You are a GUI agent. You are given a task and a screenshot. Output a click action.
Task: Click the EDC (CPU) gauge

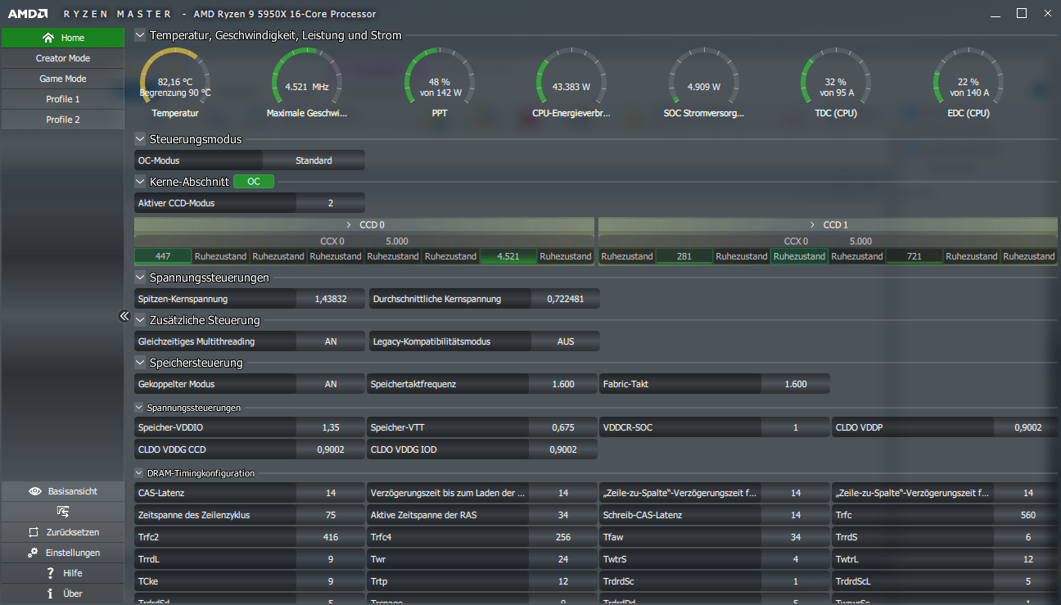[968, 84]
